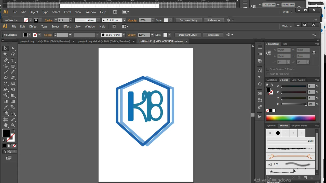This screenshot has height=183, width=326.
Task: Select the Mesh tool
Action: [x=6, y=101]
